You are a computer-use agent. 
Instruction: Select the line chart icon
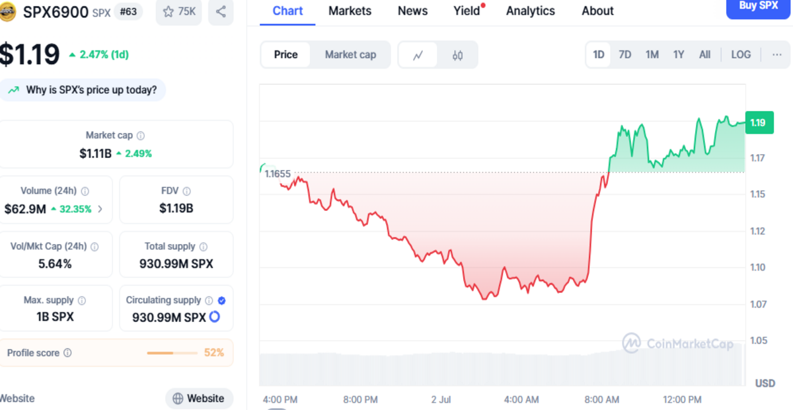point(418,55)
